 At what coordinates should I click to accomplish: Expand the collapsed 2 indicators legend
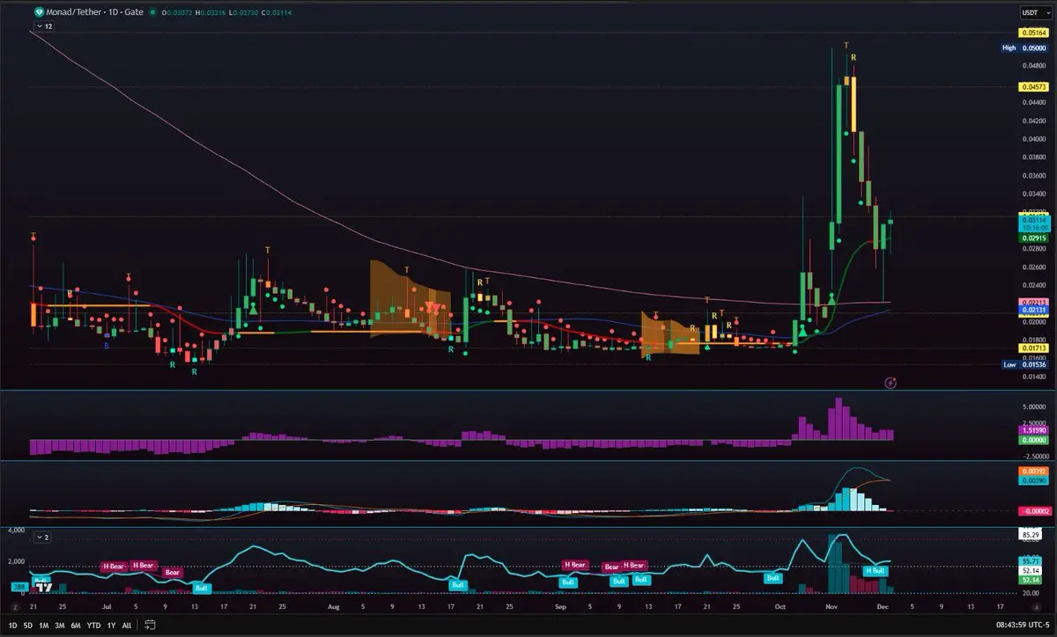point(44,536)
